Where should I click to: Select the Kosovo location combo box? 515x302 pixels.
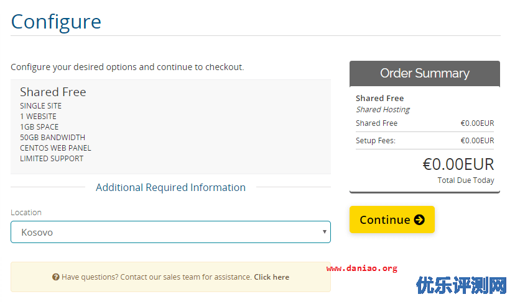click(170, 232)
